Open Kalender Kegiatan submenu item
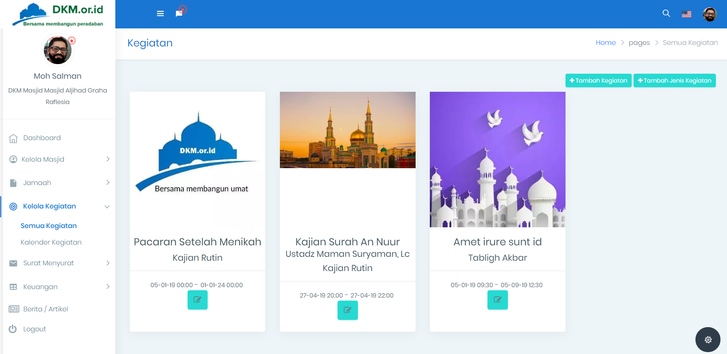Image resolution: width=727 pixels, height=354 pixels. tap(51, 242)
